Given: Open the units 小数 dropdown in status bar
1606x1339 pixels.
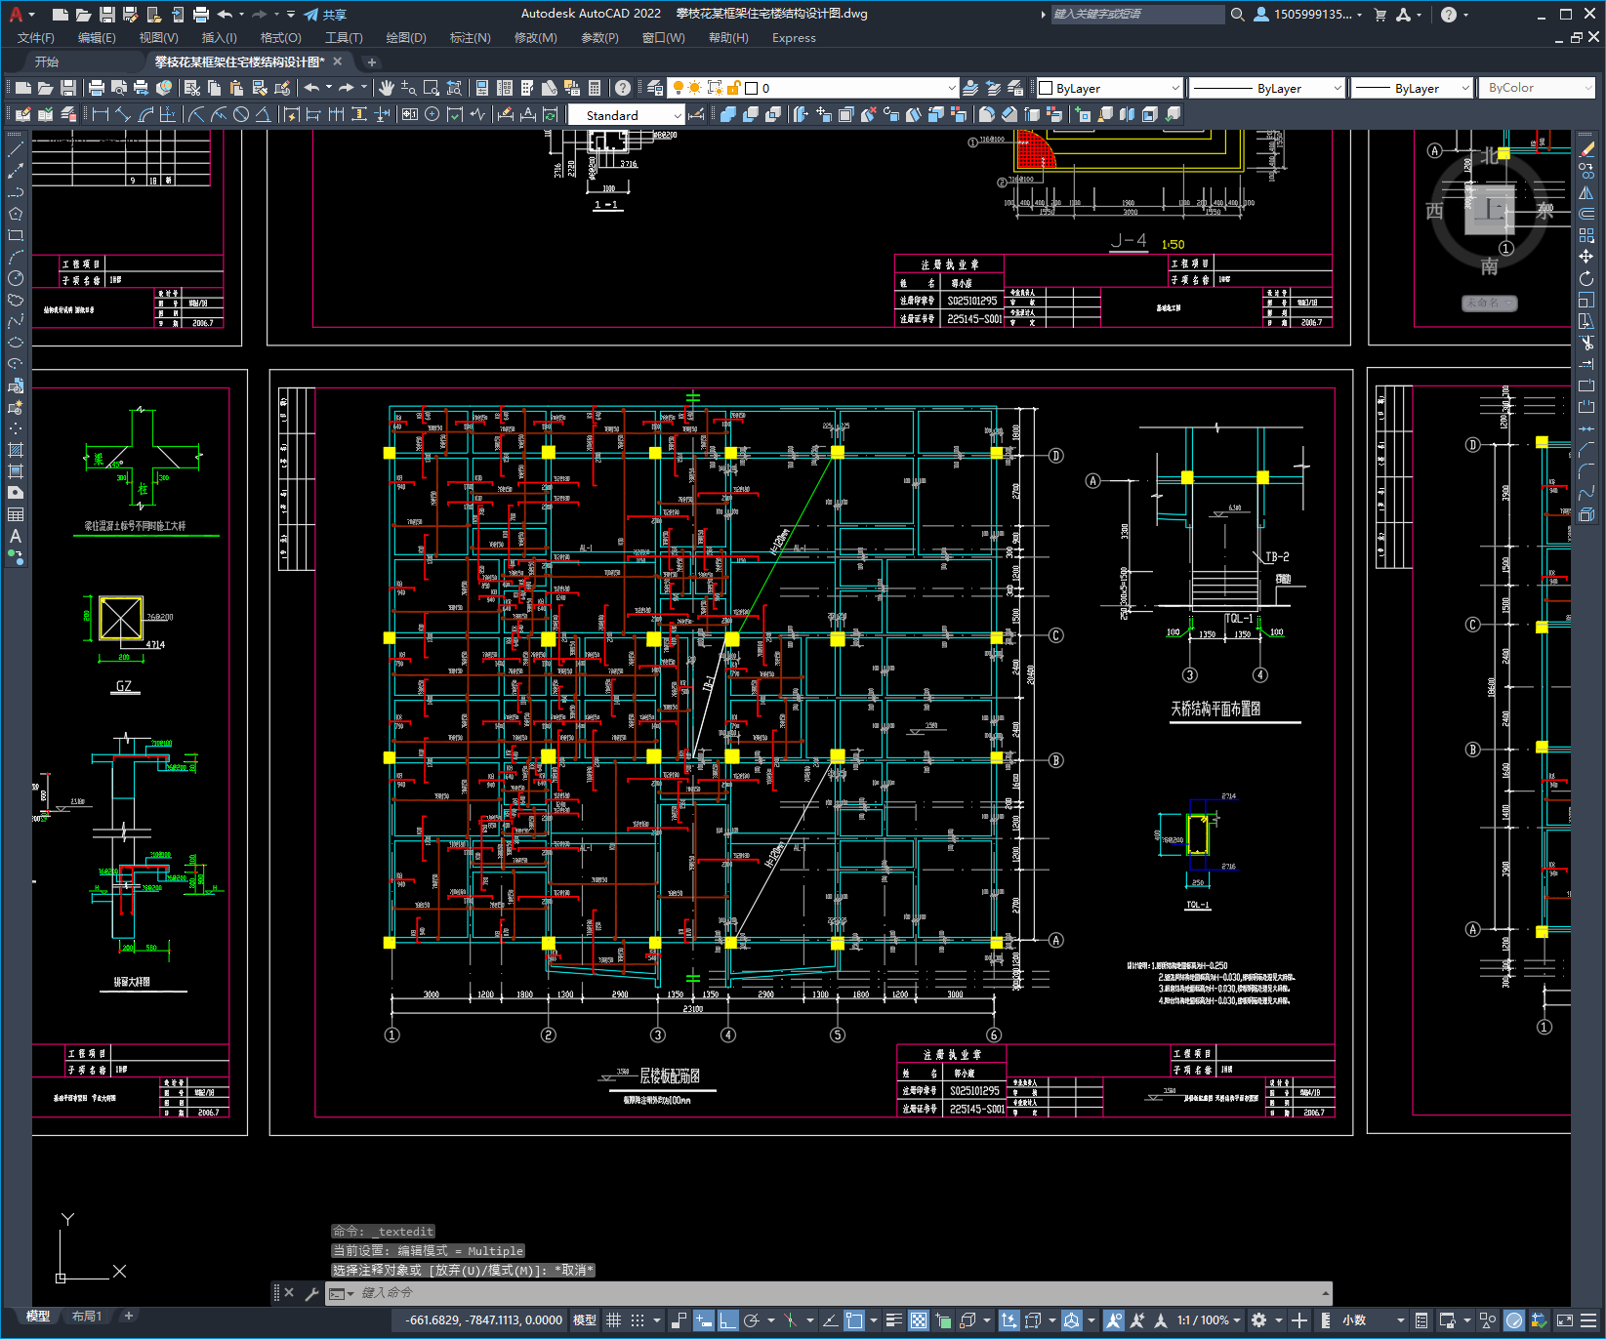Looking at the screenshot, I should 1374,1320.
